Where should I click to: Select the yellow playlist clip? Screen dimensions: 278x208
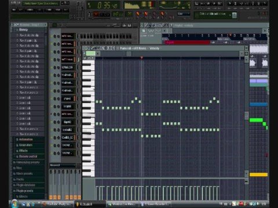tap(258, 174)
